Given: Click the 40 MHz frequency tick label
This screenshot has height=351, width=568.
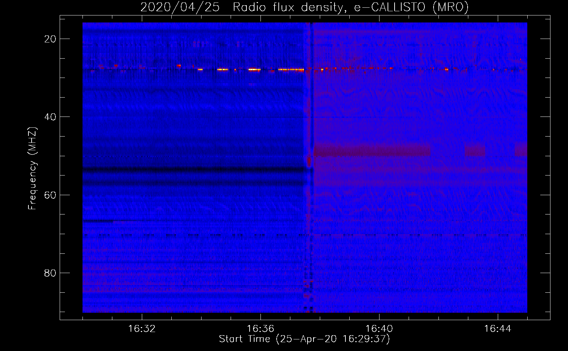Looking at the screenshot, I should pos(50,117).
